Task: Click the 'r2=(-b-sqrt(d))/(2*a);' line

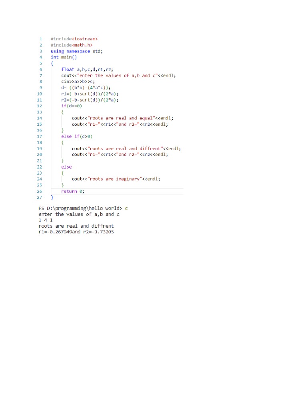Action: [90, 100]
